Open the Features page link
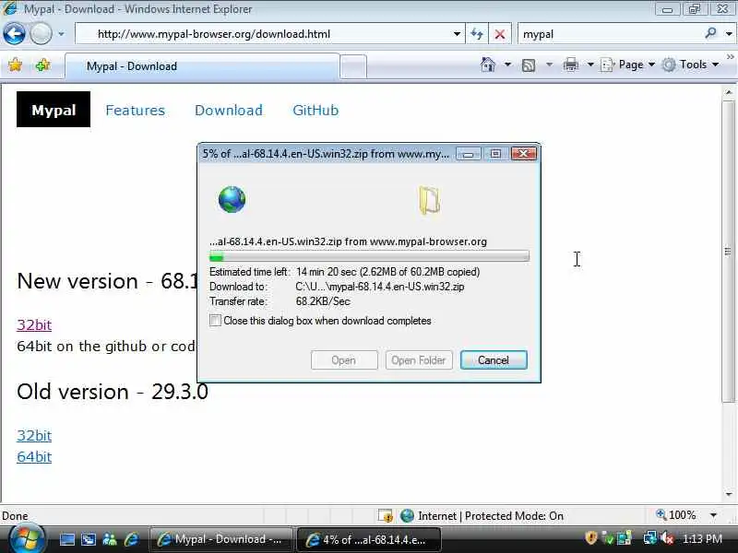Image resolution: width=738 pixels, height=553 pixels. (x=135, y=110)
